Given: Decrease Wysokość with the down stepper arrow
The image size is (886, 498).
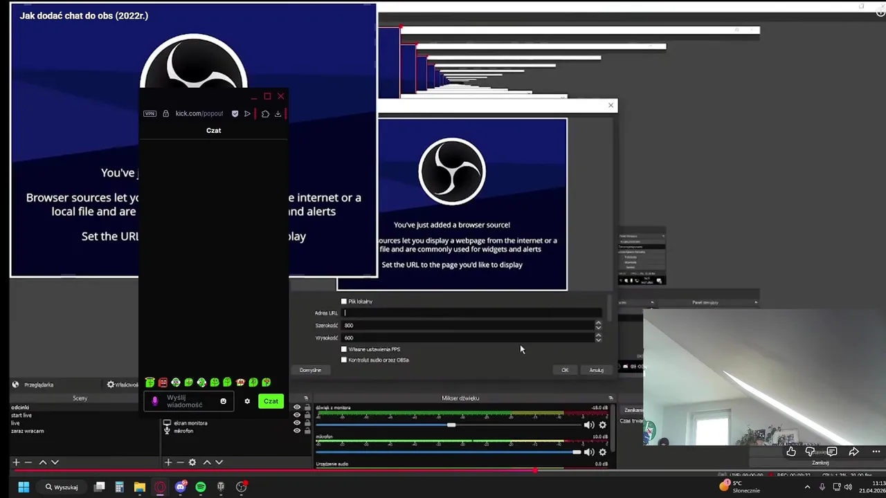Looking at the screenshot, I should 598,340.
